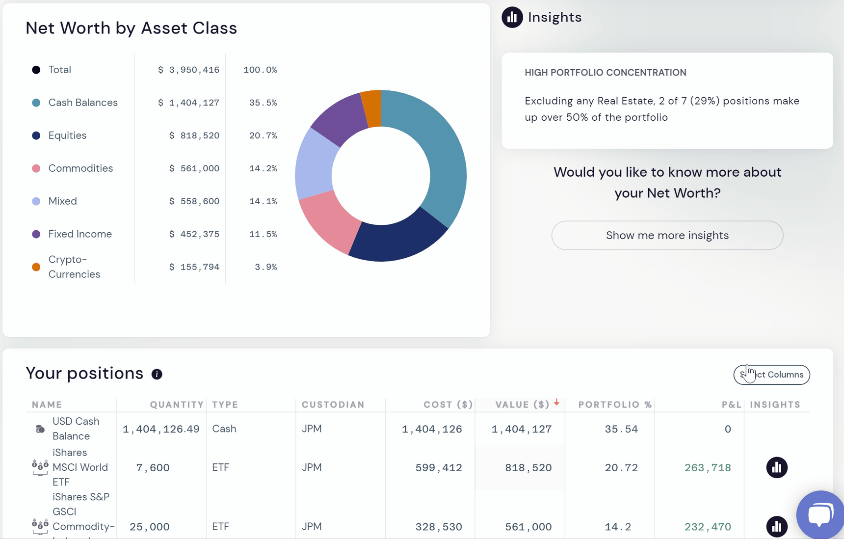The width and height of the screenshot is (844, 539).
Task: Sort positions by the Cost column
Action: tap(448, 404)
